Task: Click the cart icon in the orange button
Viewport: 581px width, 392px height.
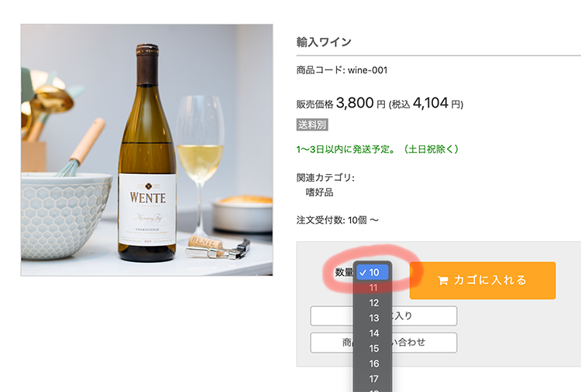Action: click(x=443, y=281)
